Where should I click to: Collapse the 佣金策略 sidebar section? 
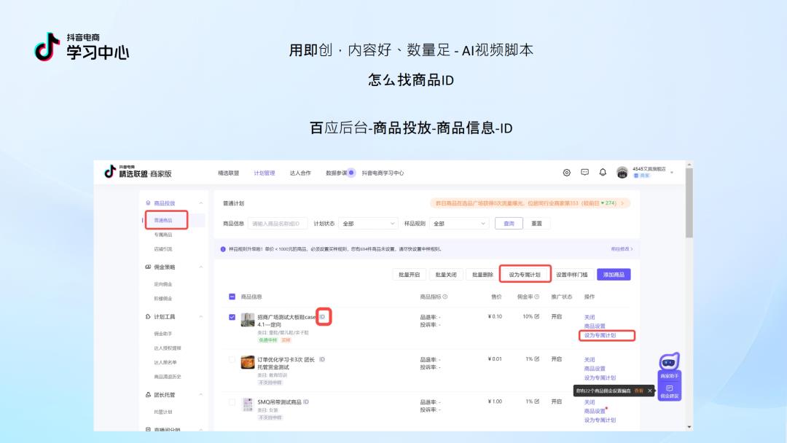pos(201,267)
